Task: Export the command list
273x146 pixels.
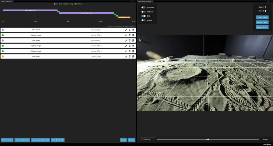Action: point(123,140)
